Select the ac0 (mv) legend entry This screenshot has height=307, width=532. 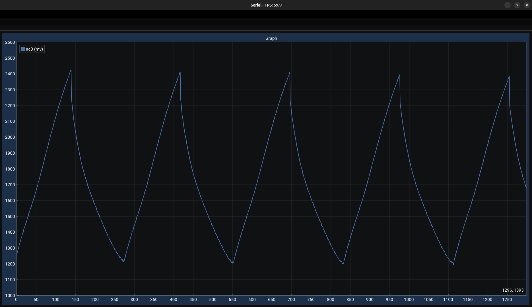(x=34, y=49)
